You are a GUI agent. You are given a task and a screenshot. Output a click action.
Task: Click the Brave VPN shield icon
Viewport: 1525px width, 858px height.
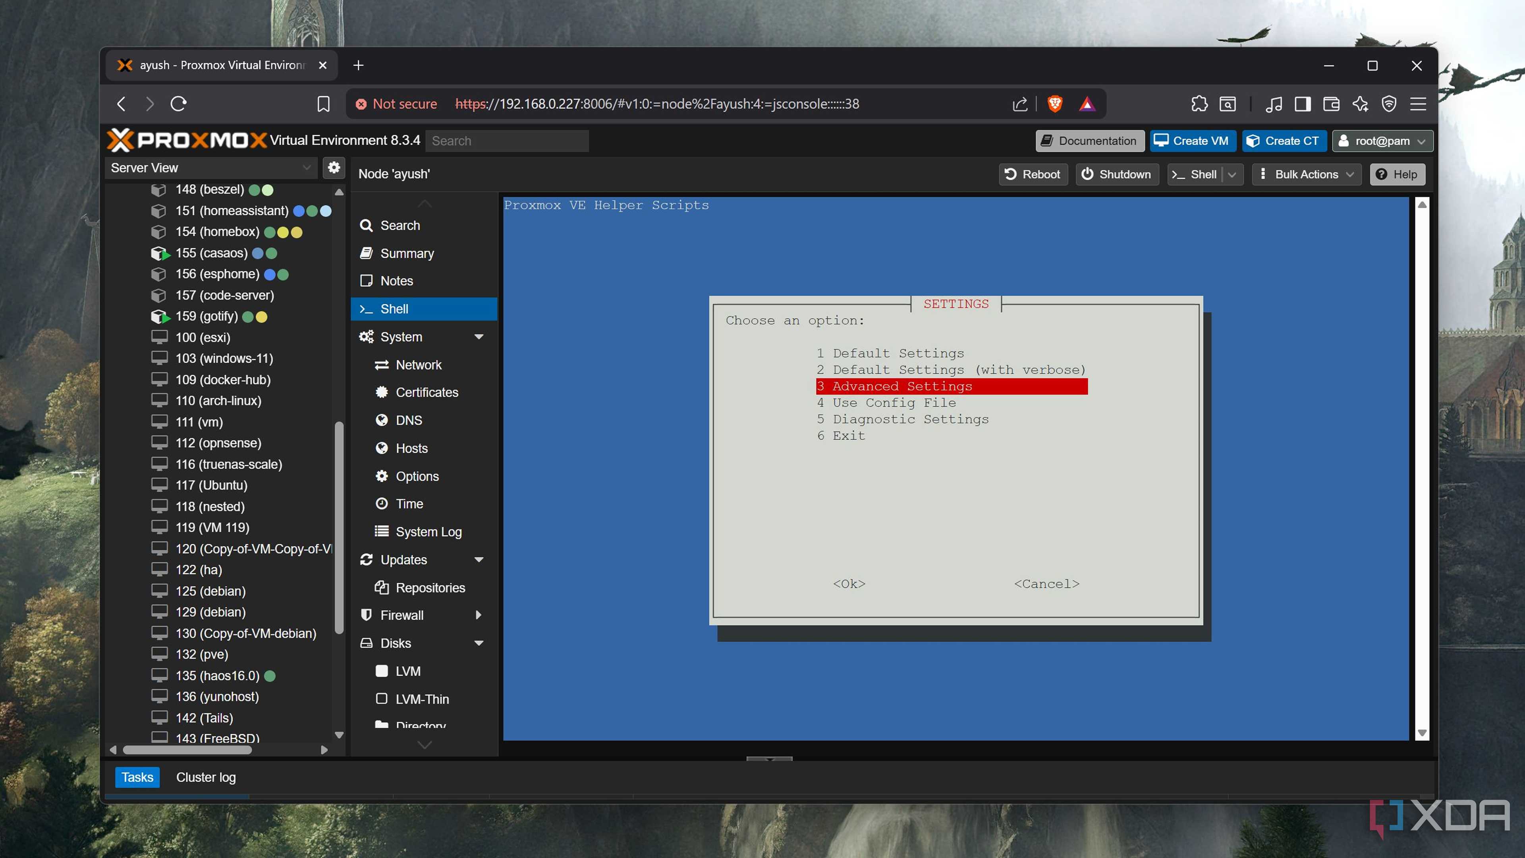[x=1389, y=104]
